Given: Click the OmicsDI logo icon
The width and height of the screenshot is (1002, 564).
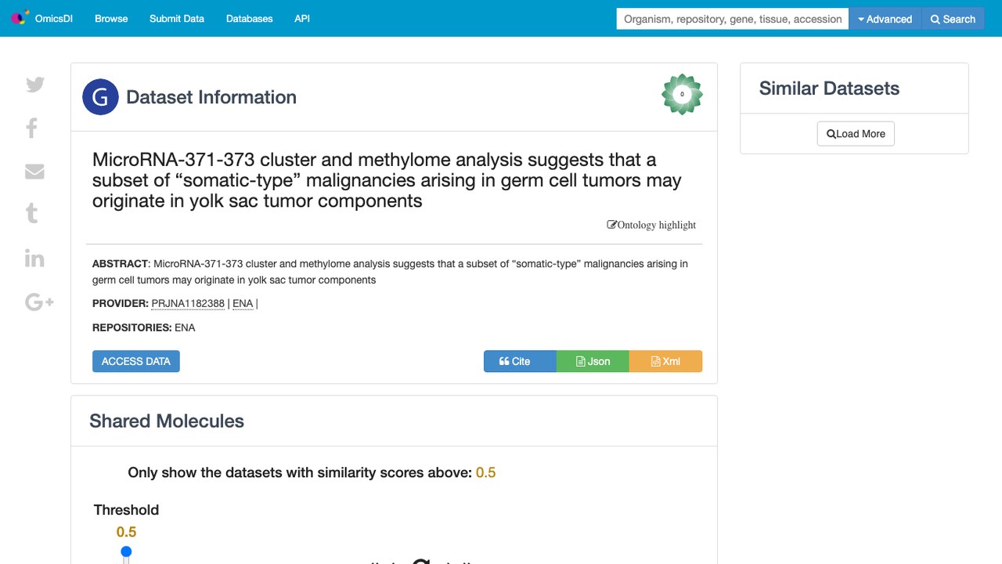Looking at the screenshot, I should click(20, 17).
